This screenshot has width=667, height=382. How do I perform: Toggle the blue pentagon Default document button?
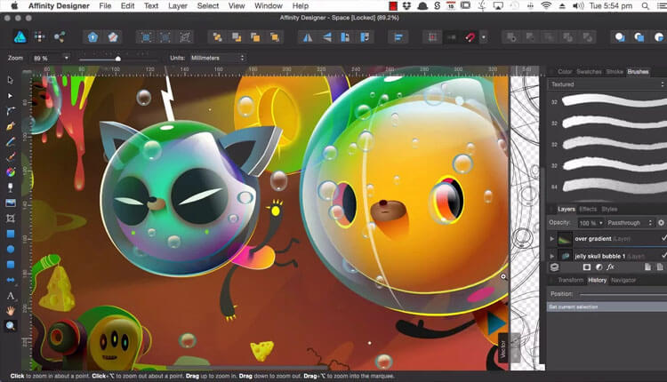(92, 37)
